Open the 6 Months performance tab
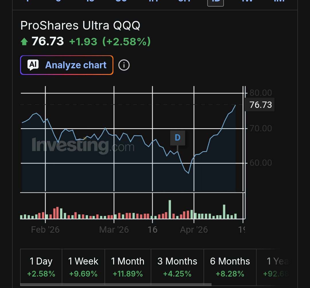The height and width of the screenshot is (288, 310). (230, 267)
